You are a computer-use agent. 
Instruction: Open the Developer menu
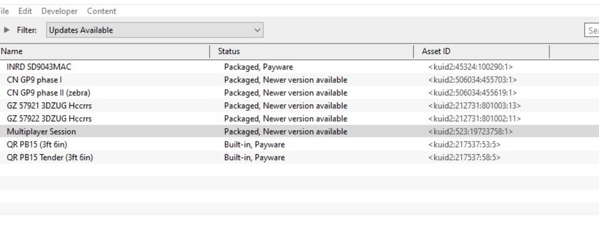click(x=60, y=11)
